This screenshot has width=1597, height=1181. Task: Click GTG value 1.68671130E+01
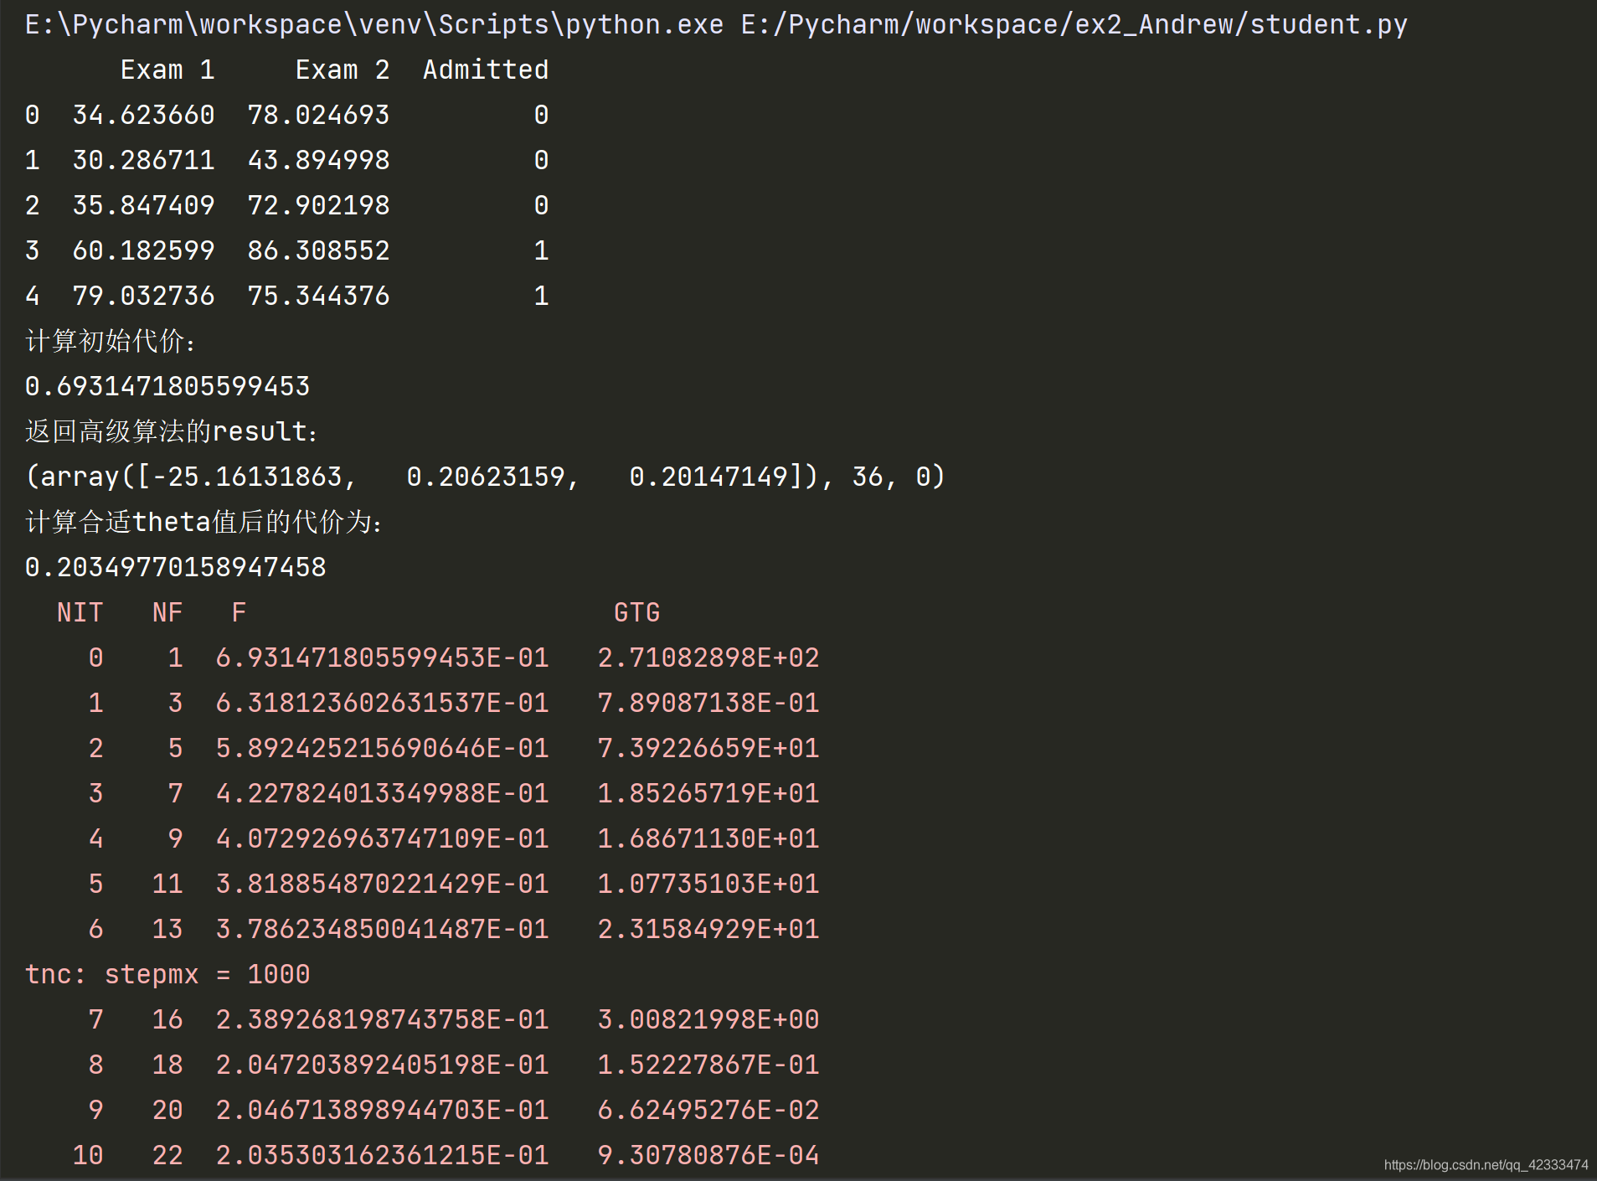pos(708,838)
